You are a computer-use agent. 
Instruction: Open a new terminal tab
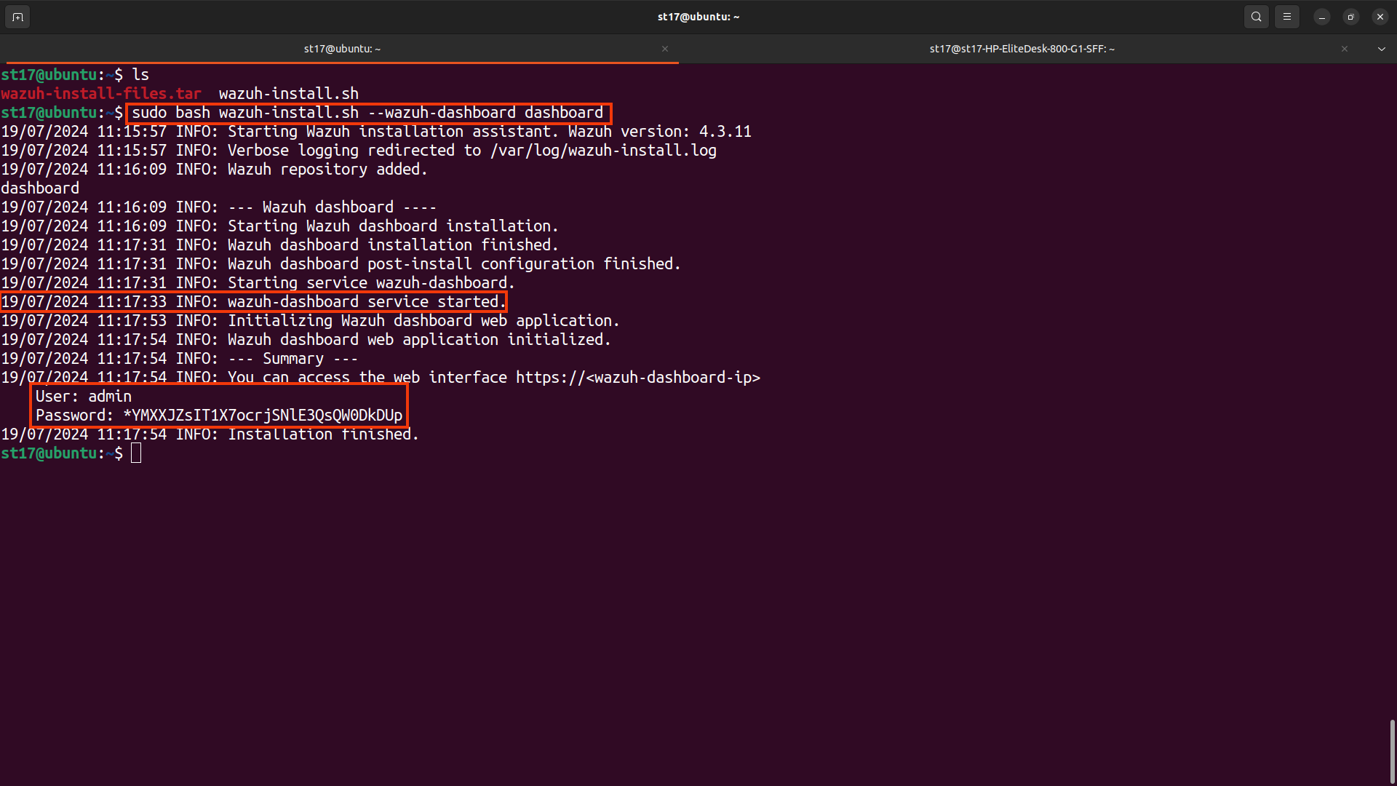pos(17,17)
